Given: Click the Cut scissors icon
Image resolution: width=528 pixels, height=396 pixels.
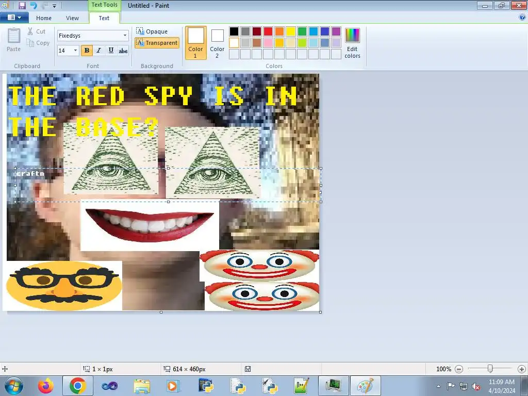Looking at the screenshot, I should coord(30,31).
